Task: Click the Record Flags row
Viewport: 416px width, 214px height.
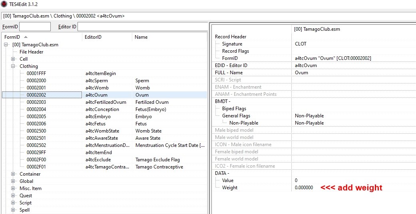Action: pyautogui.click(x=314, y=51)
